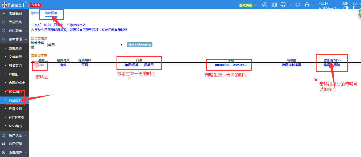Click the 系统维护 wrench icon in sidebar
The width and height of the screenshot is (361, 157).
point(4,152)
